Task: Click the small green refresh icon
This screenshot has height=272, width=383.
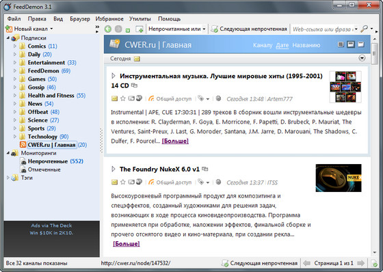Action: 128,30
